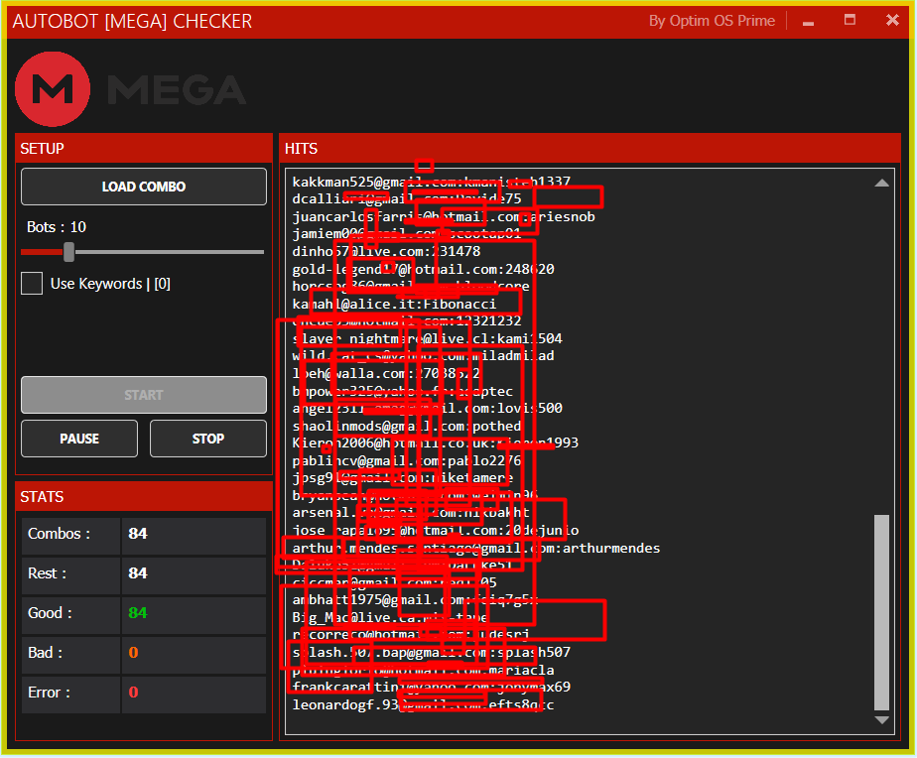This screenshot has height=758, width=917.
Task: Select the red Error count value 0
Action: 133,693
